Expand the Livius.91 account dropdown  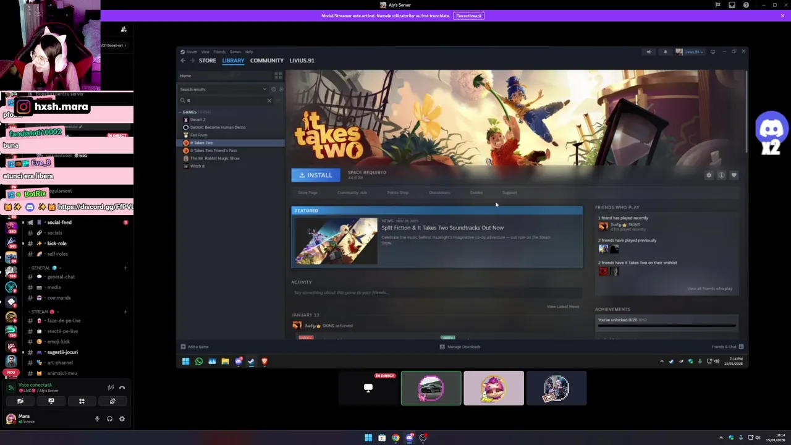pyautogui.click(x=690, y=52)
